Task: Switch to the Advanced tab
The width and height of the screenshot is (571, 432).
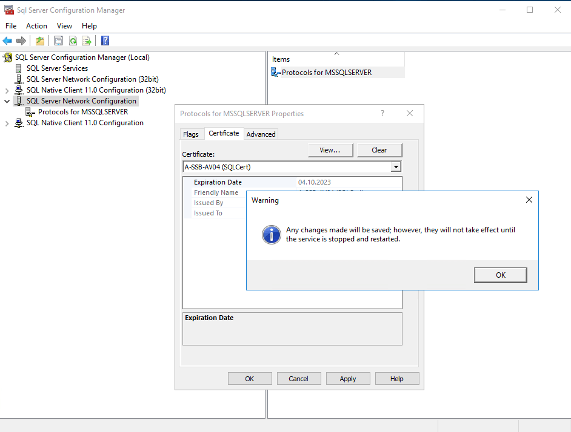Action: pos(261,134)
